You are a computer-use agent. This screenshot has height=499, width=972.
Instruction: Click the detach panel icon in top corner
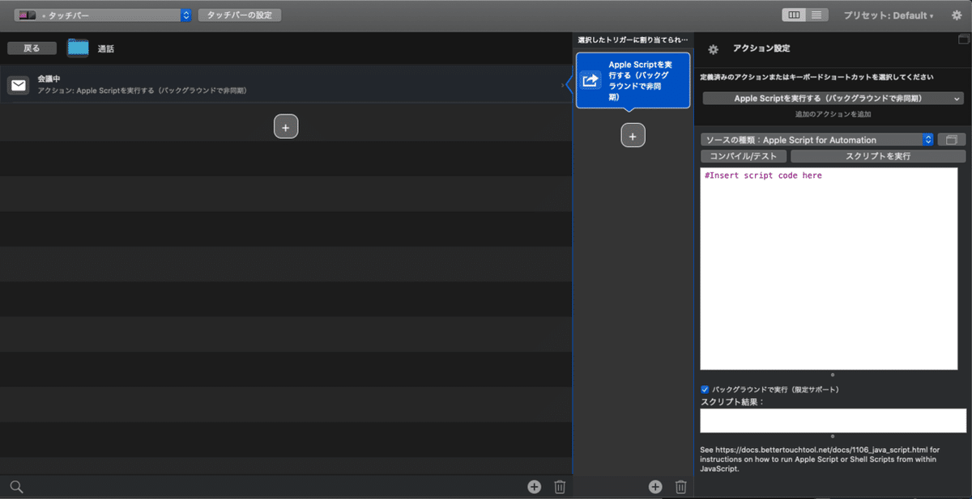click(963, 39)
